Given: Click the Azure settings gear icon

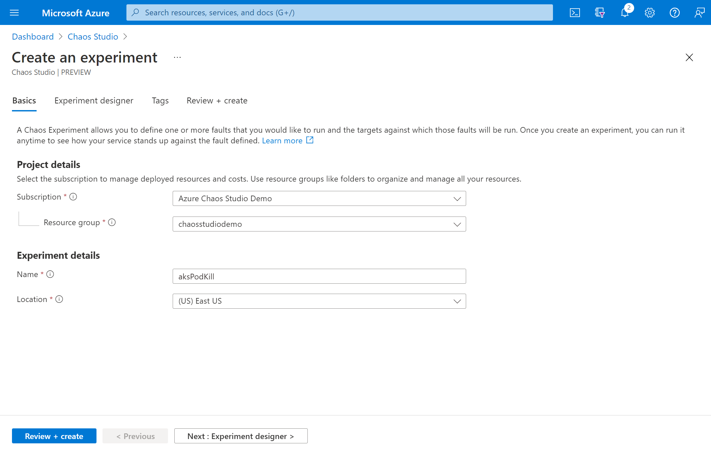Looking at the screenshot, I should coord(649,12).
